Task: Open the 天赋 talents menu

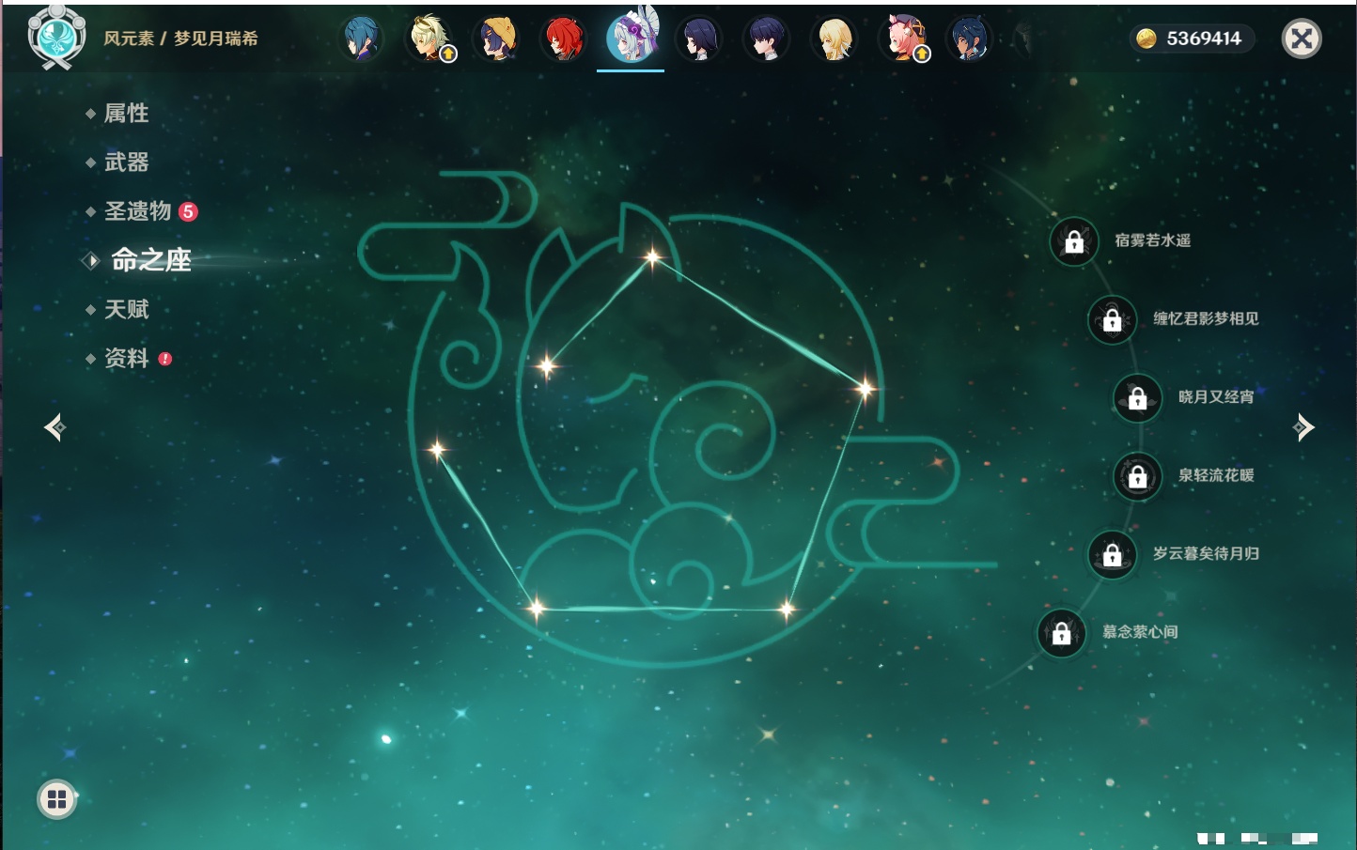Action: coord(126,309)
